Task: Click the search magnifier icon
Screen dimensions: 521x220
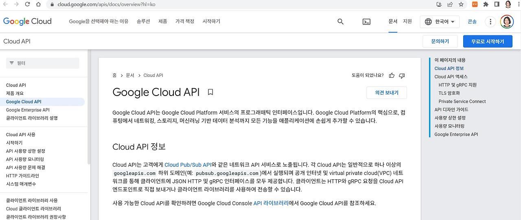Action: coord(341,22)
